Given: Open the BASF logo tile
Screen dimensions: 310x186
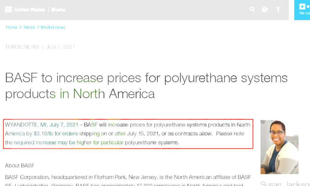Looking at the screenshot, I should pos(302,10).
